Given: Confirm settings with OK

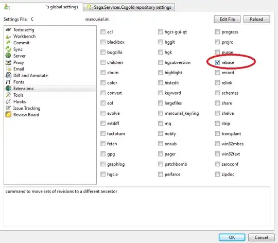Looking at the screenshot, I should (x=232, y=237).
